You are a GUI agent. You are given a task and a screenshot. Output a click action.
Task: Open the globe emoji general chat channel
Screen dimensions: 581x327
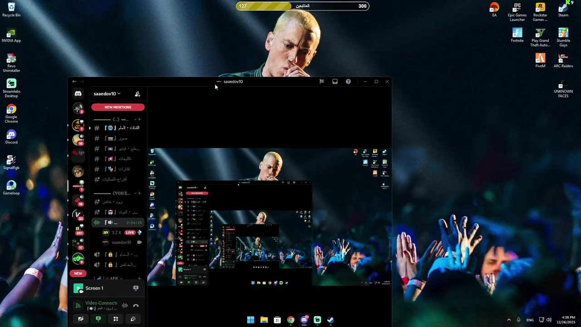pos(117,128)
